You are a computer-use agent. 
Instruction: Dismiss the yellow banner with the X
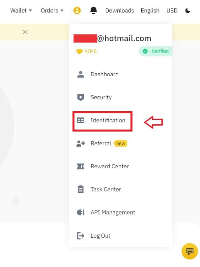(25, 32)
